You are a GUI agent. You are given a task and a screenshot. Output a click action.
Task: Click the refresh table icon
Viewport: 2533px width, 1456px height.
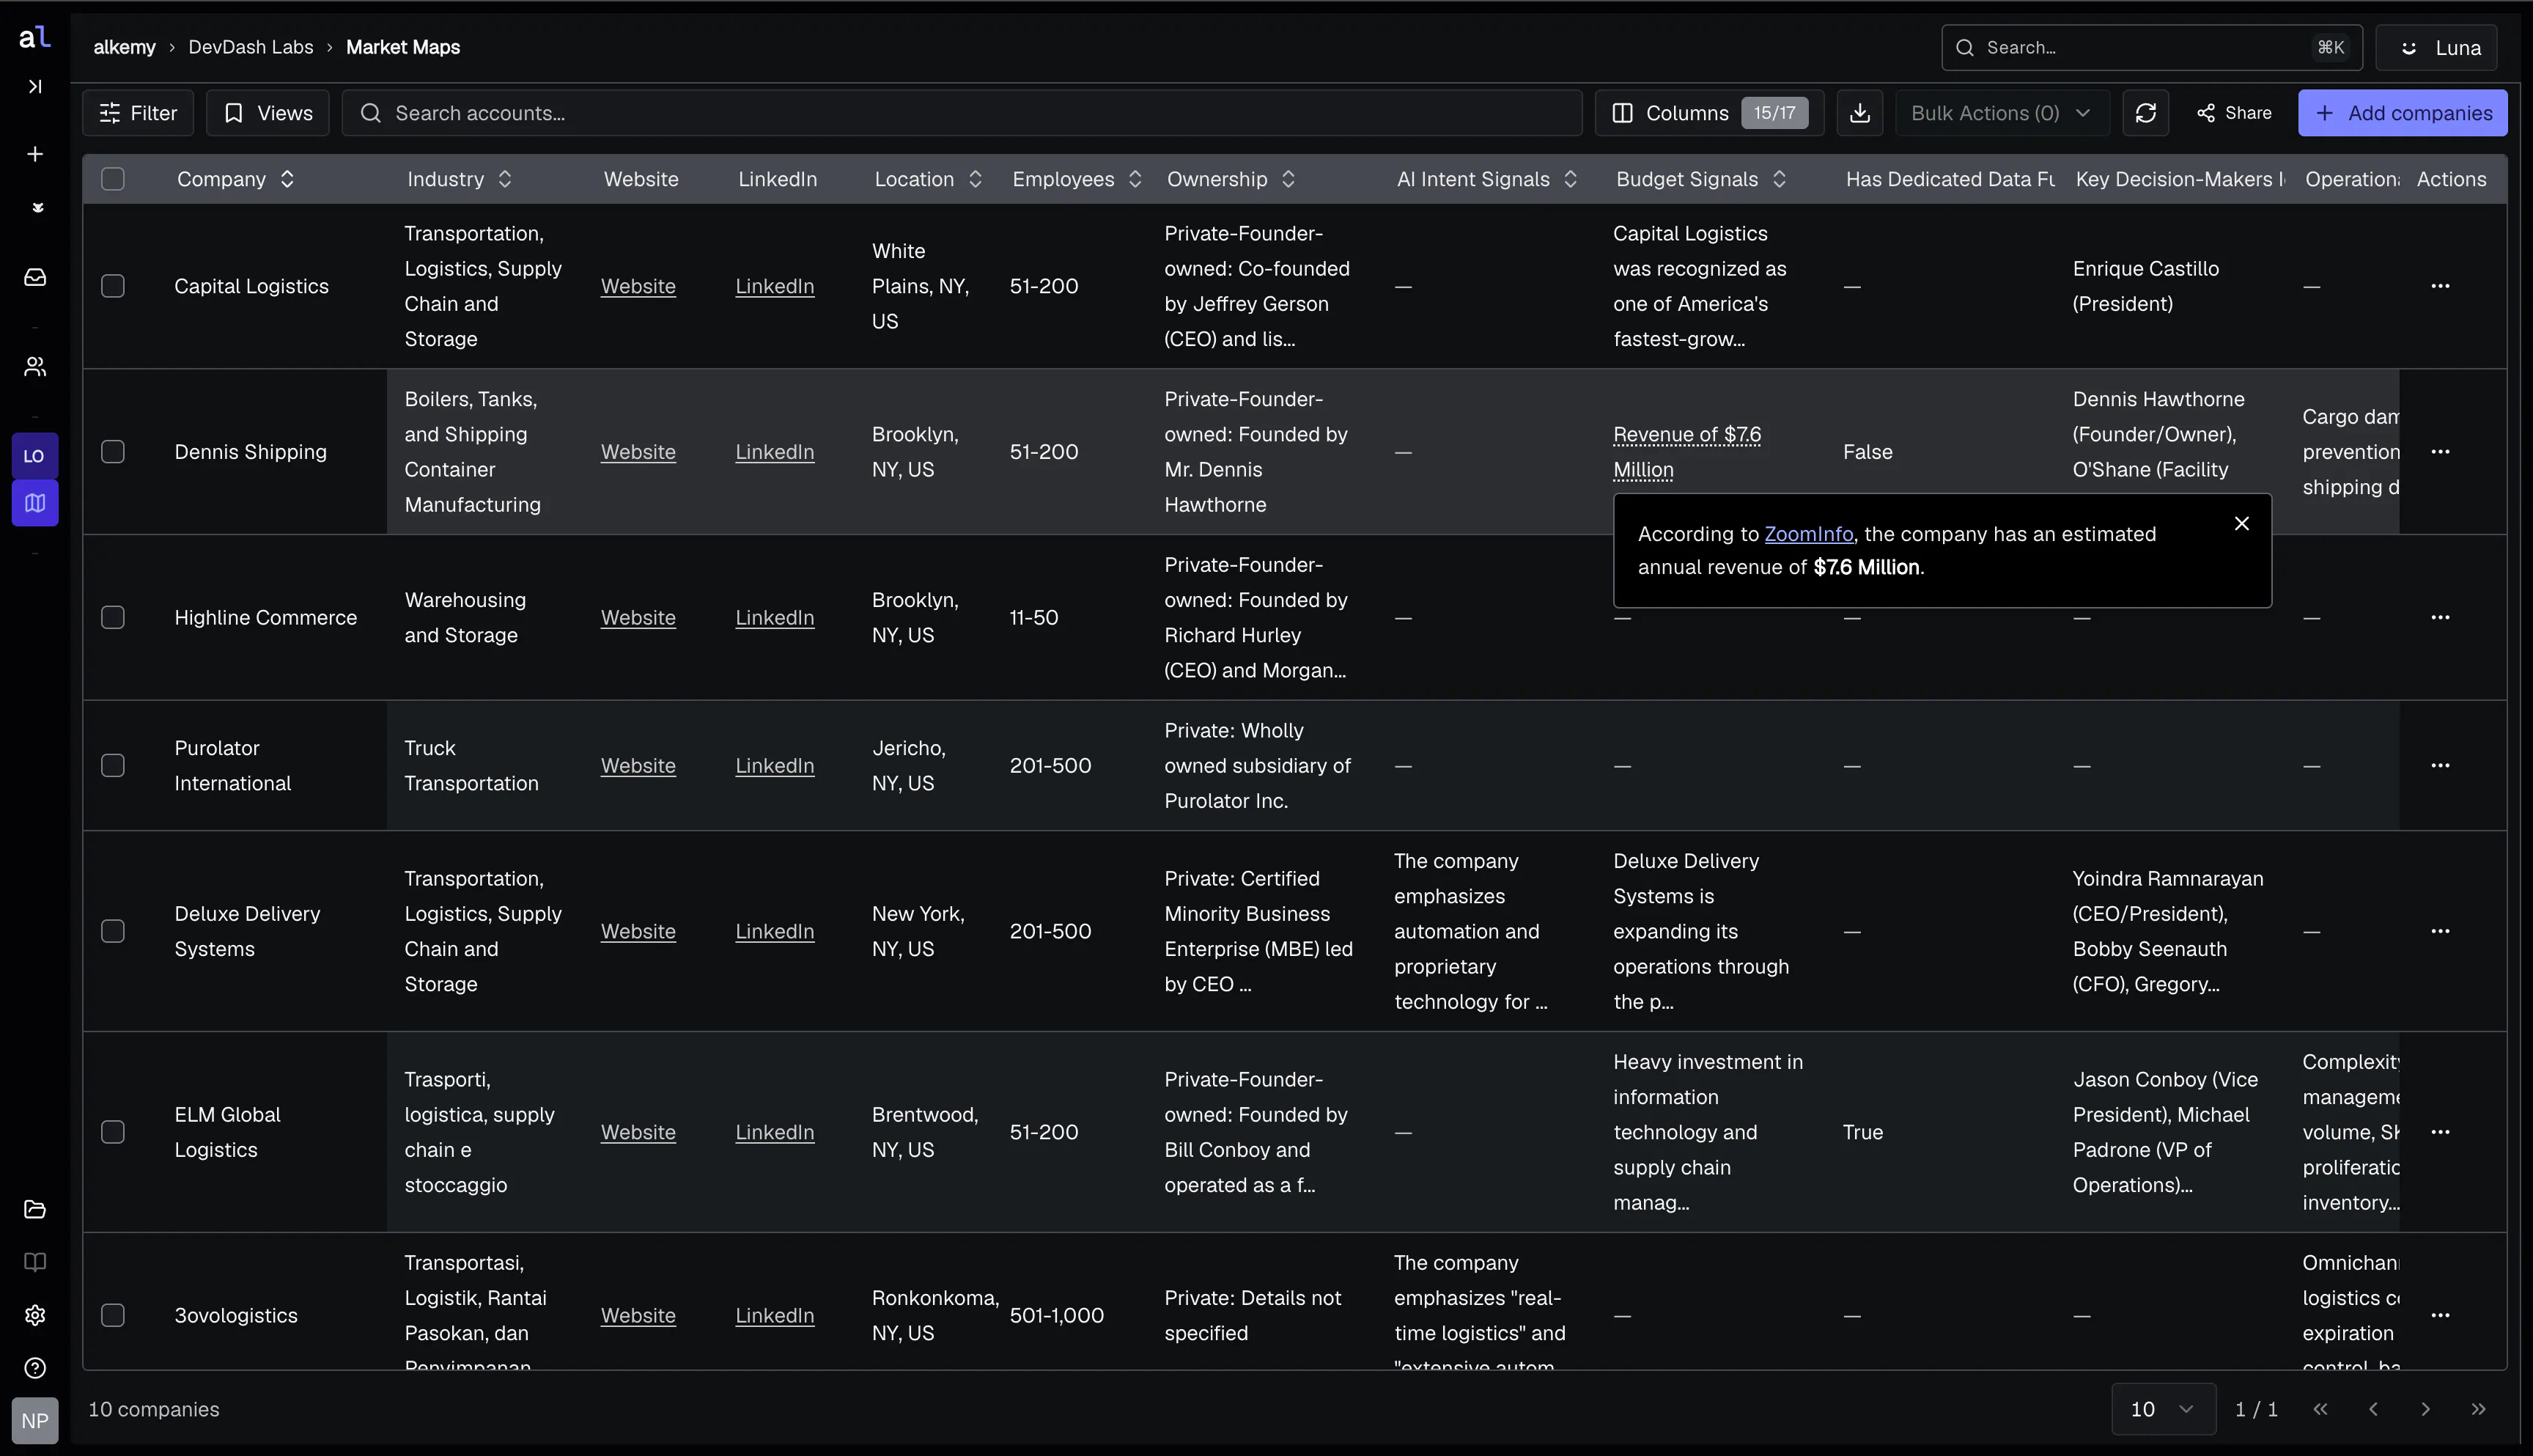2145,113
